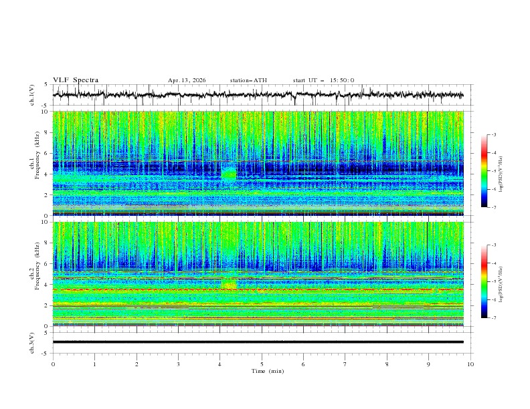Click the "start UT = 15:50:0" header text
Screen dimensions: 530x409
[323, 80]
